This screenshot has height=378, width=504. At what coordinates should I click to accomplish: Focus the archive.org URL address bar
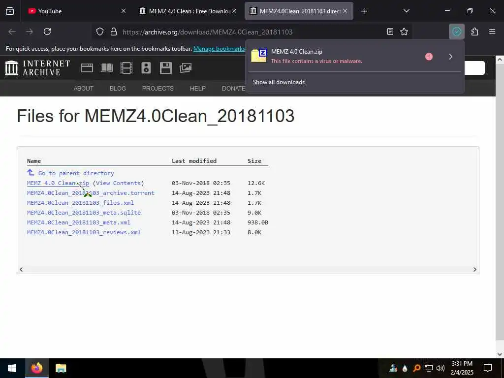pos(208,32)
